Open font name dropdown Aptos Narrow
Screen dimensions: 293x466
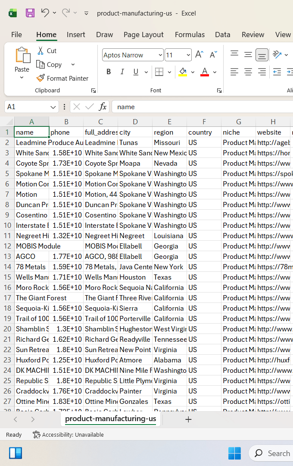[x=160, y=55]
